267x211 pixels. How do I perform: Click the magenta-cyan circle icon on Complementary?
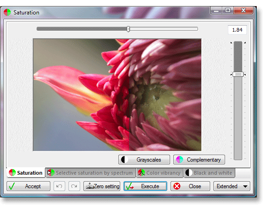(x=179, y=160)
